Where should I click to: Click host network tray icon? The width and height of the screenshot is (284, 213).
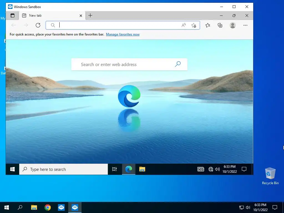pos(242,207)
